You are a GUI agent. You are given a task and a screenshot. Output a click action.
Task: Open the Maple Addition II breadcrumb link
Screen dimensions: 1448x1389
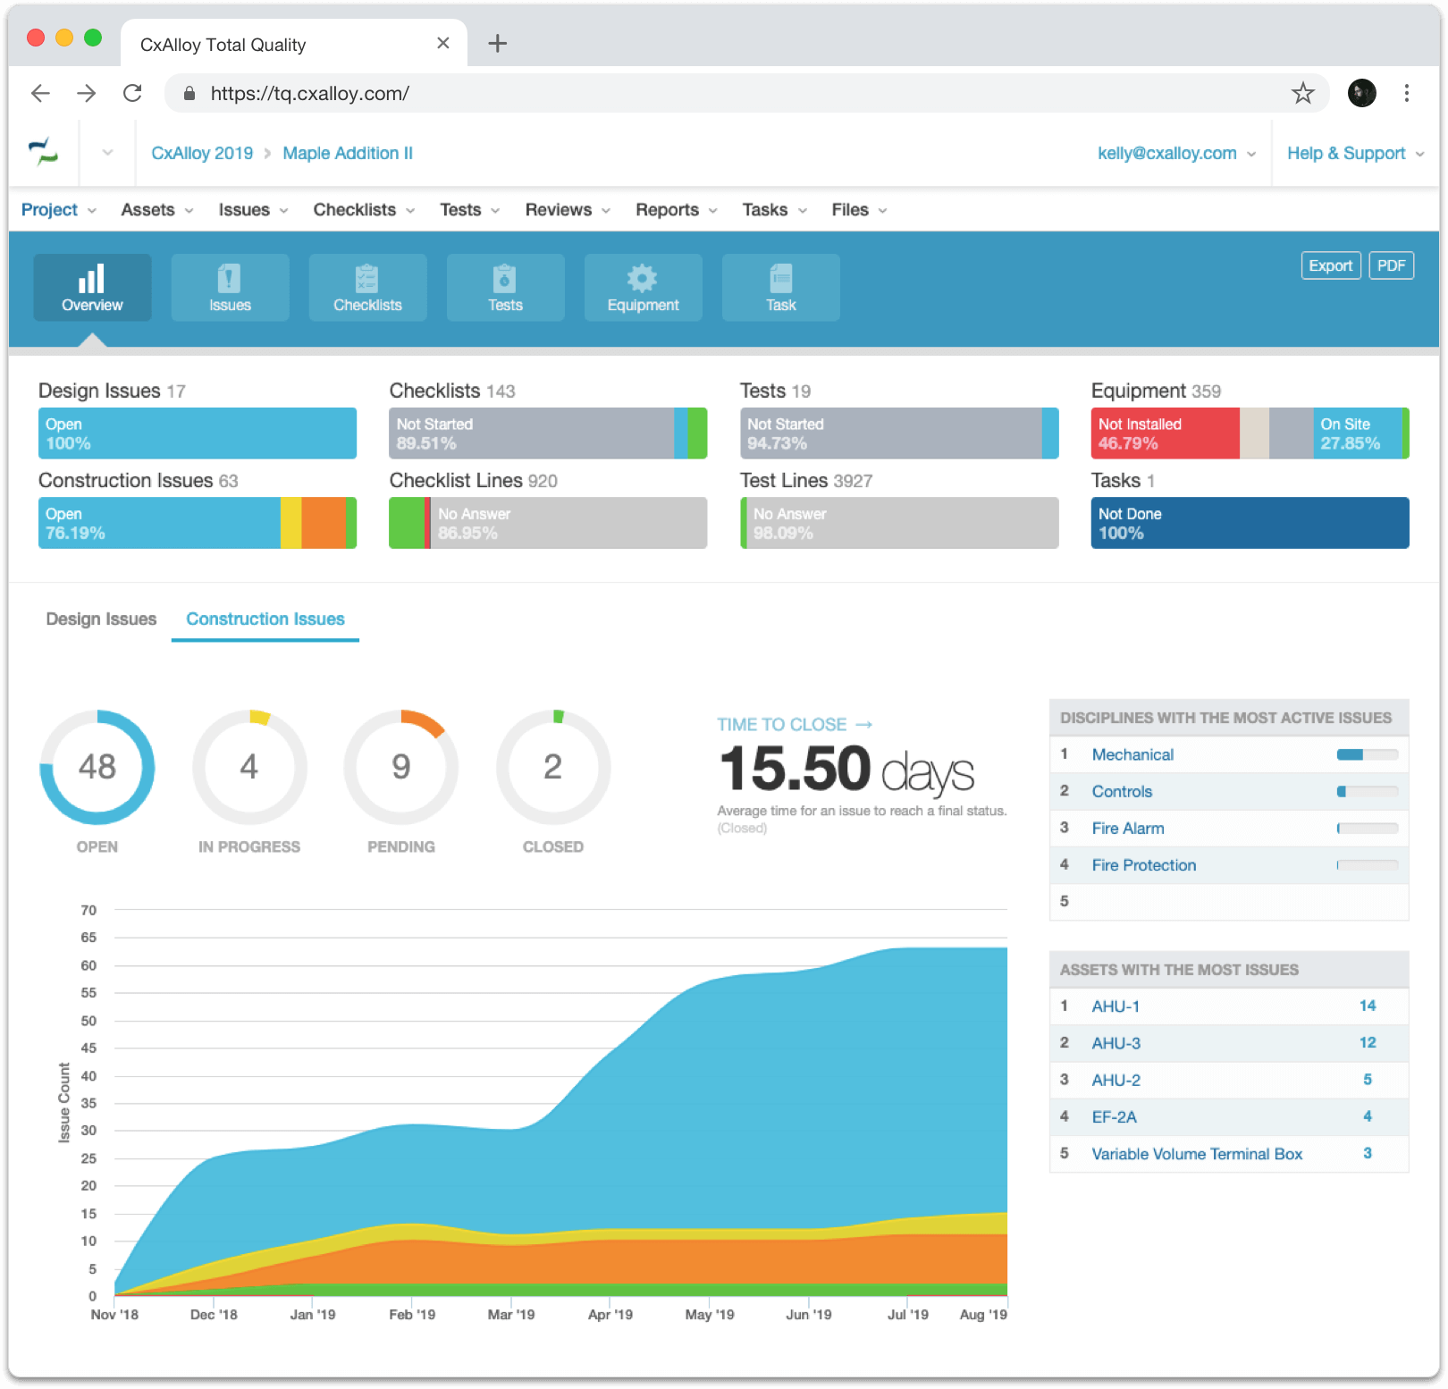pos(348,153)
